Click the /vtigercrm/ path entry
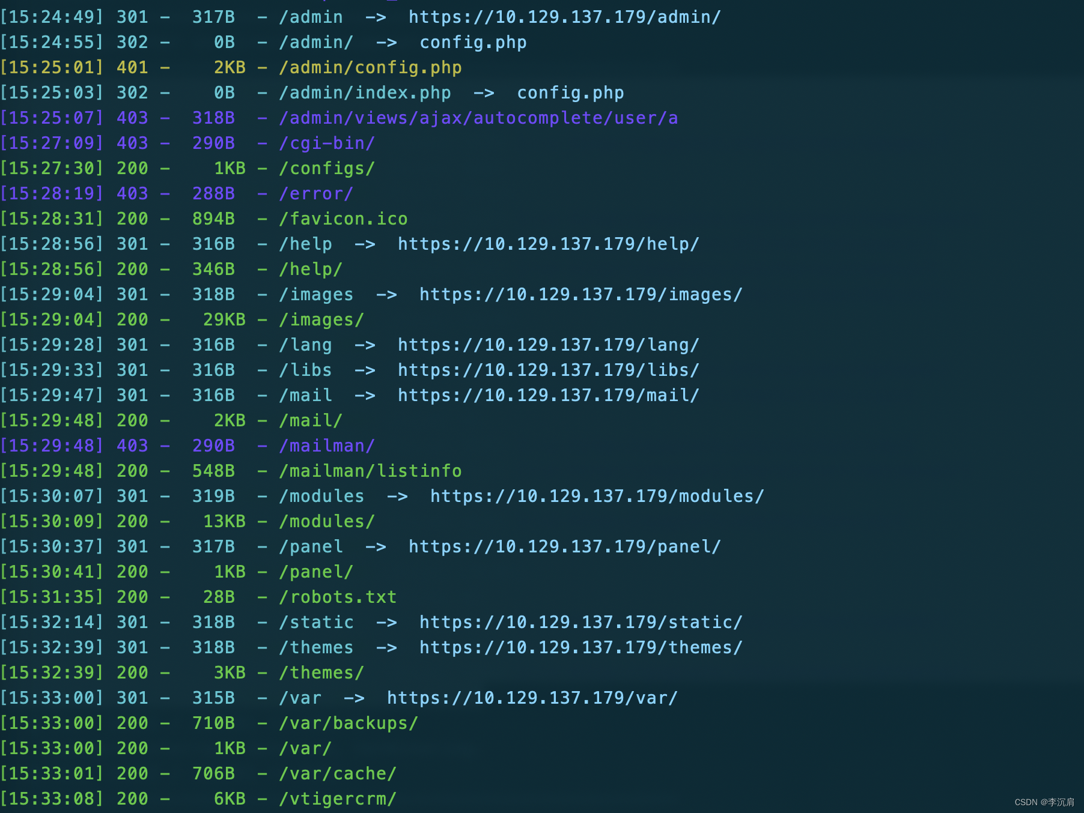The height and width of the screenshot is (813, 1084). click(338, 799)
